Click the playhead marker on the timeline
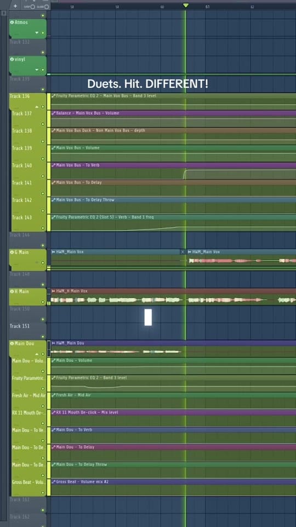Image resolution: width=296 pixels, height=527 pixels. coord(186,5)
